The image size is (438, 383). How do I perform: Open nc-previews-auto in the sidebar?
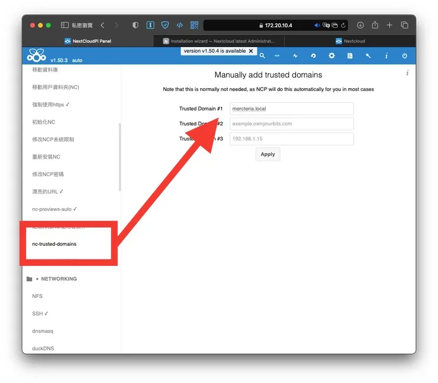tap(54, 209)
